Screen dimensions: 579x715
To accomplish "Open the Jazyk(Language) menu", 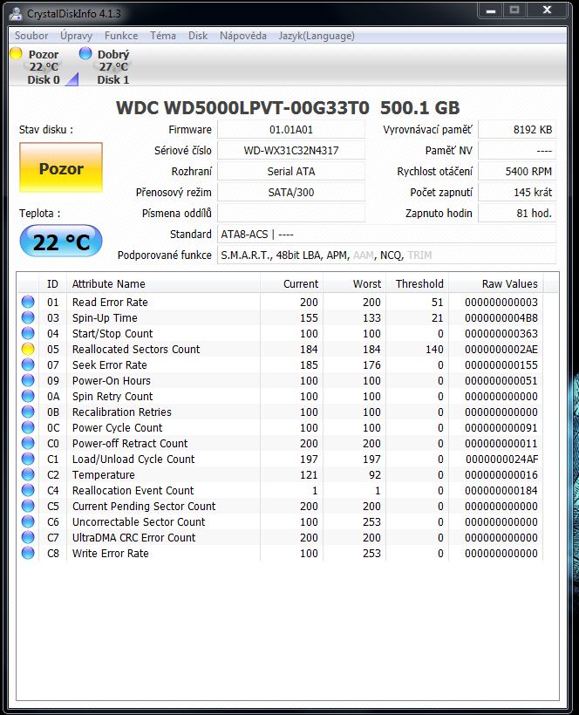I will [317, 36].
